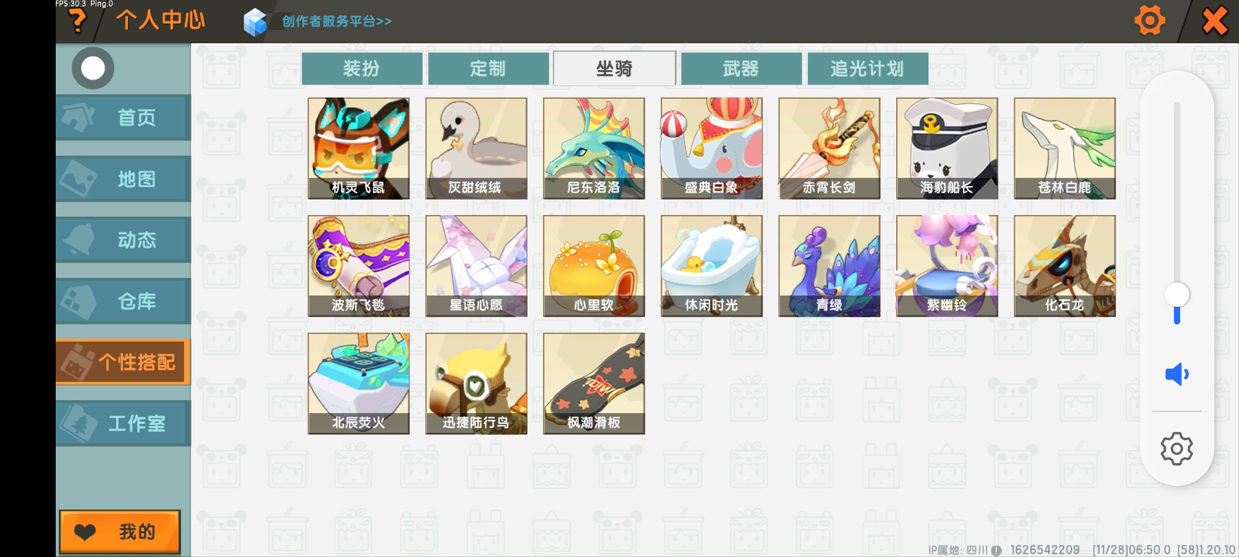Pick the 休闲时光 bathtub mount
The height and width of the screenshot is (557, 1239).
(x=711, y=266)
